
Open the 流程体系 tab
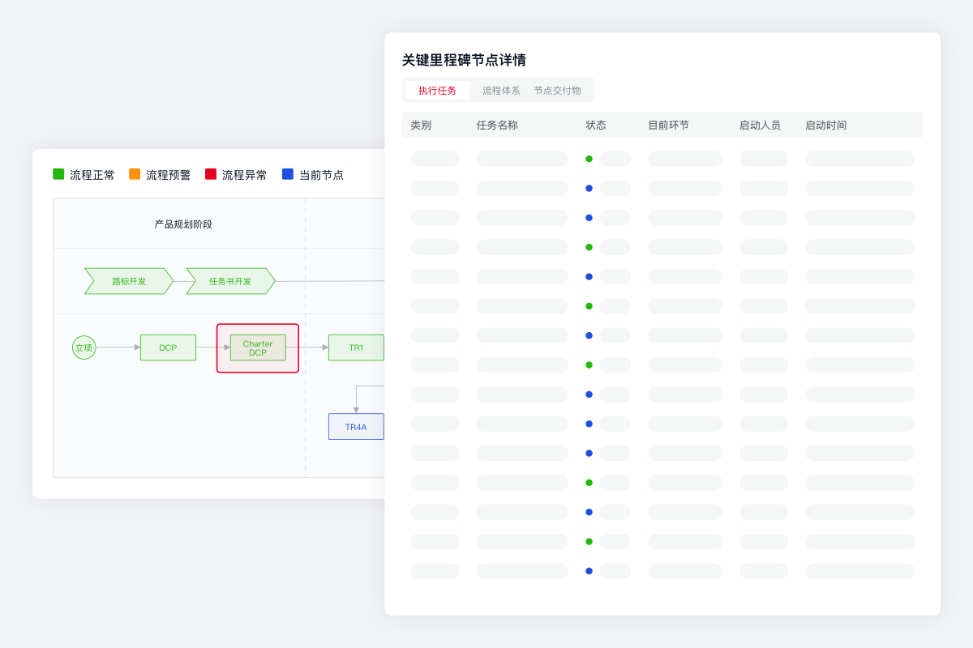click(x=501, y=91)
